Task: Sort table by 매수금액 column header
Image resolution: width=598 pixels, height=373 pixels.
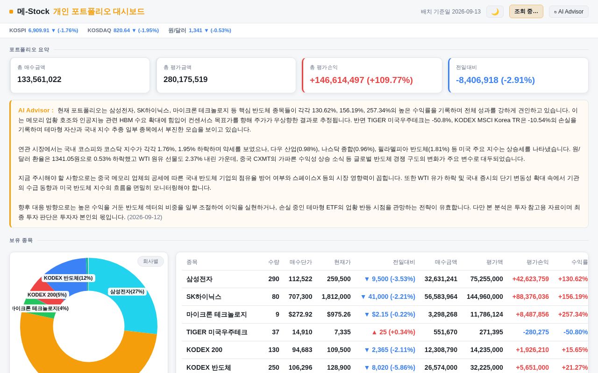Action: coord(446,262)
